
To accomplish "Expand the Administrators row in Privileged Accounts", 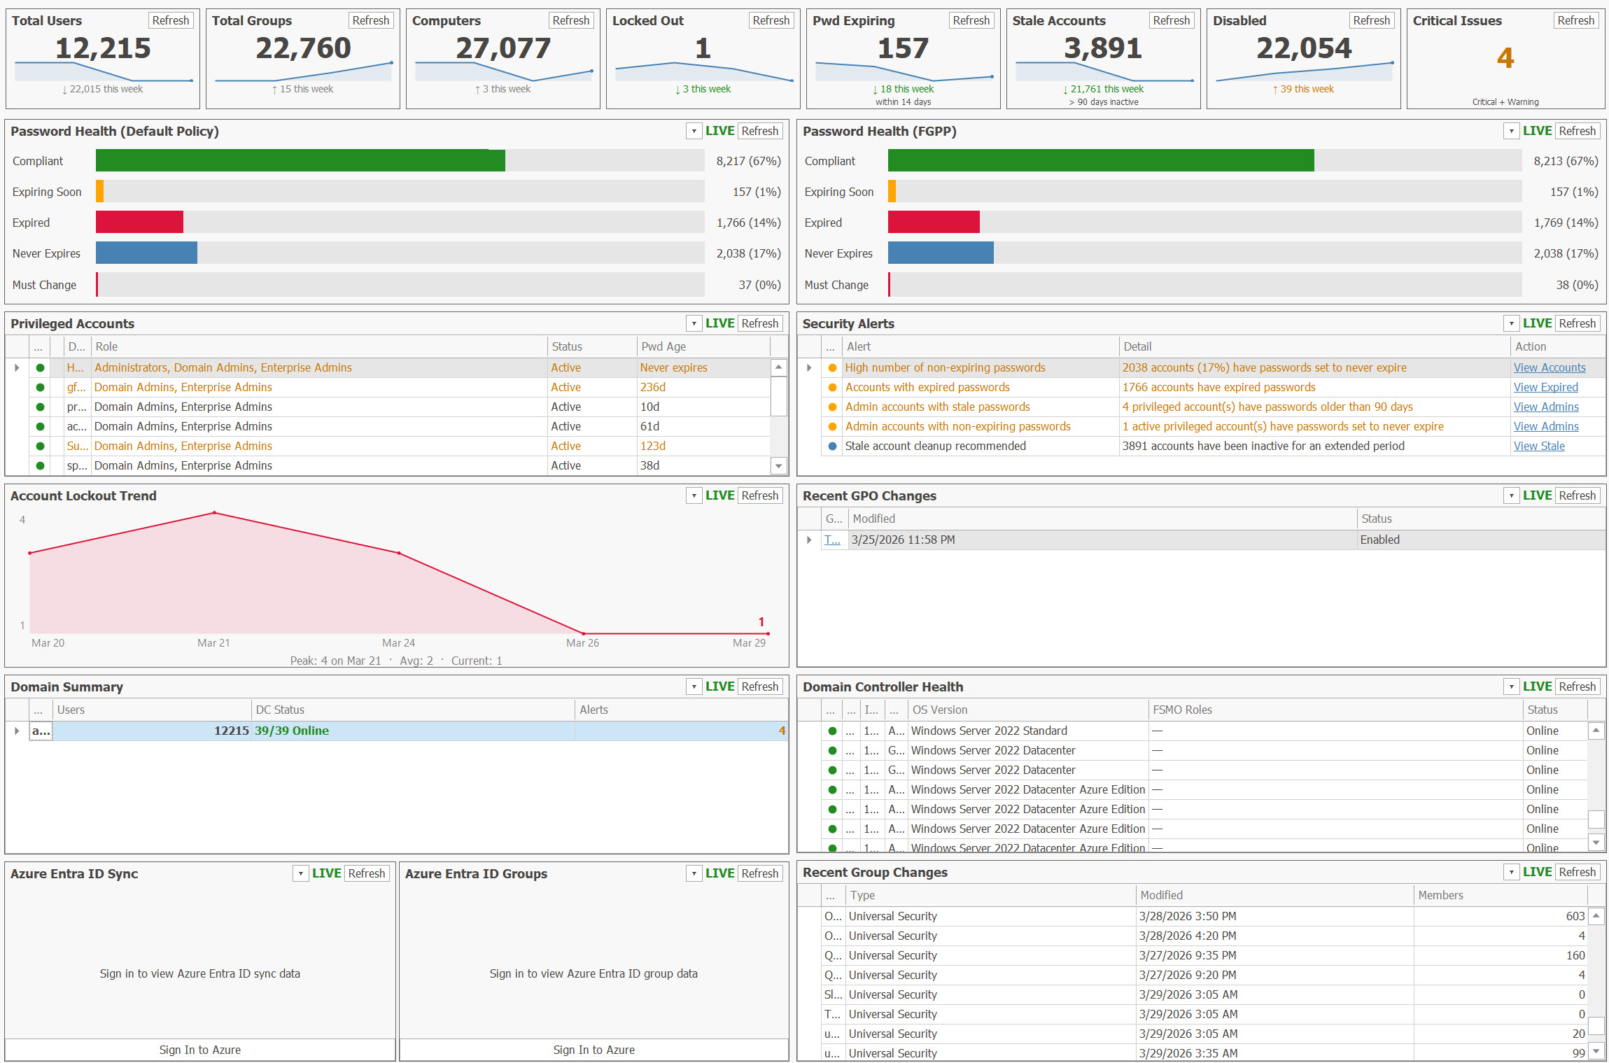I will tap(16, 367).
